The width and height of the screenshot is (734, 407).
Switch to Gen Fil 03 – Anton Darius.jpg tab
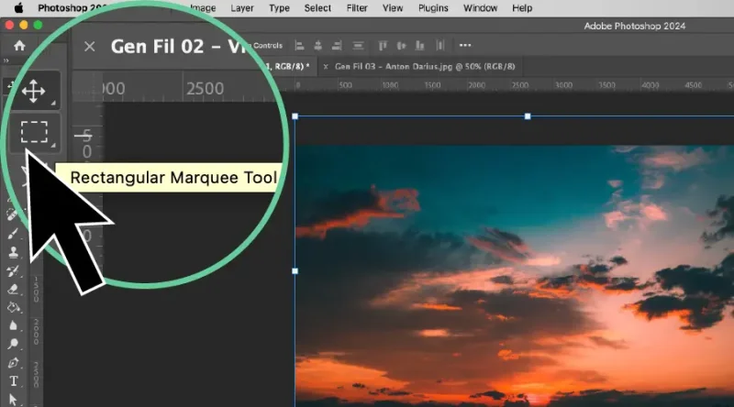point(425,66)
